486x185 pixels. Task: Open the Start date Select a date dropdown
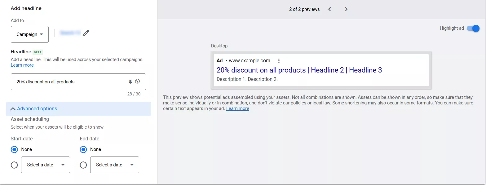pyautogui.click(x=46, y=165)
